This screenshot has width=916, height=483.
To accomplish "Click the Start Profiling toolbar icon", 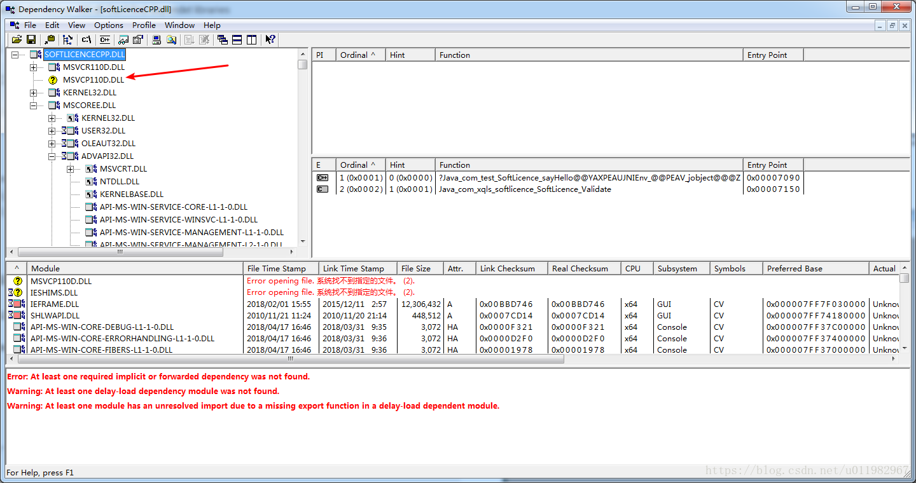I will pos(190,39).
